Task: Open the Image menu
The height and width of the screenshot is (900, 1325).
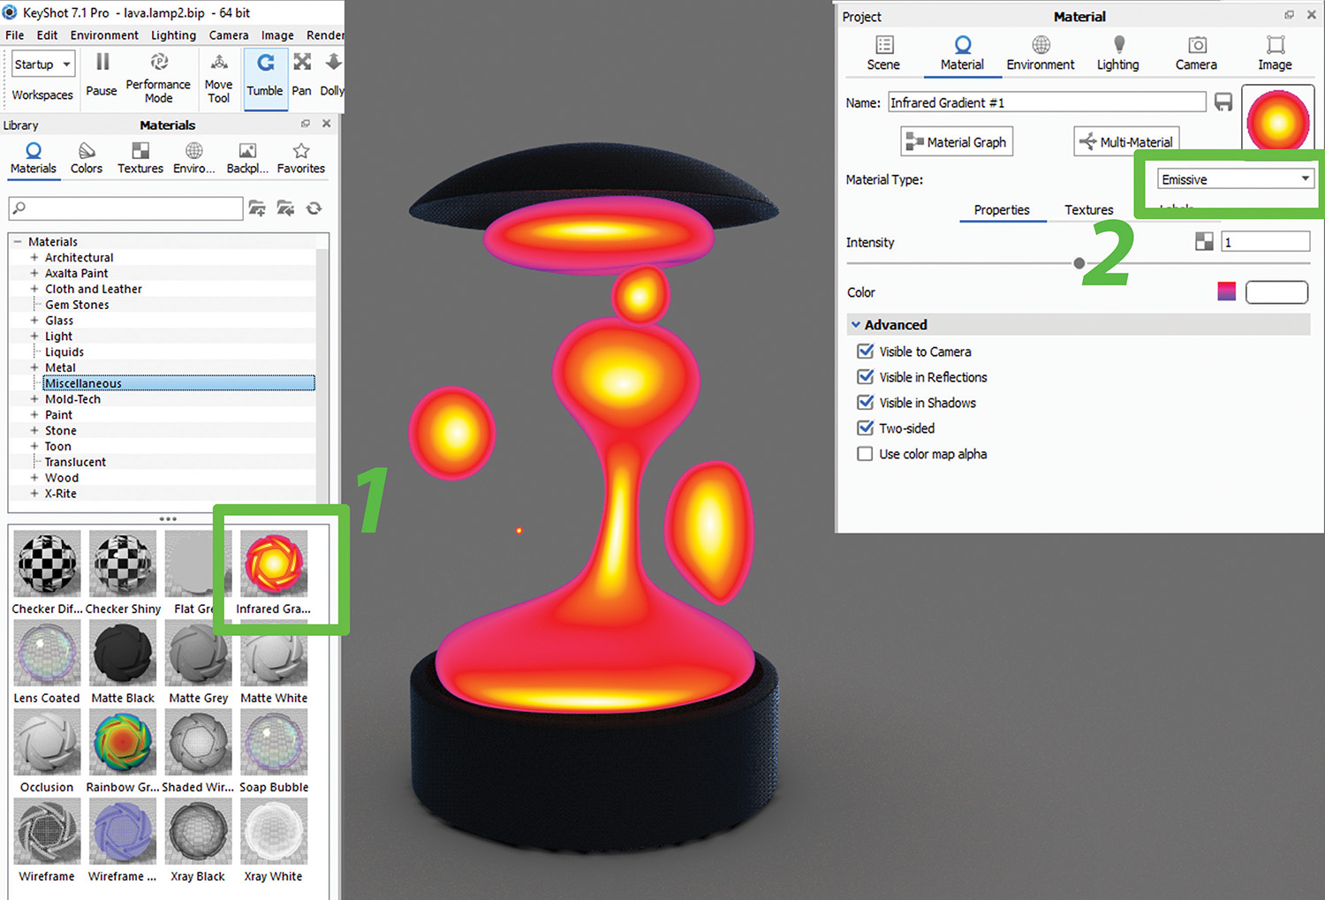Action: pos(277,35)
